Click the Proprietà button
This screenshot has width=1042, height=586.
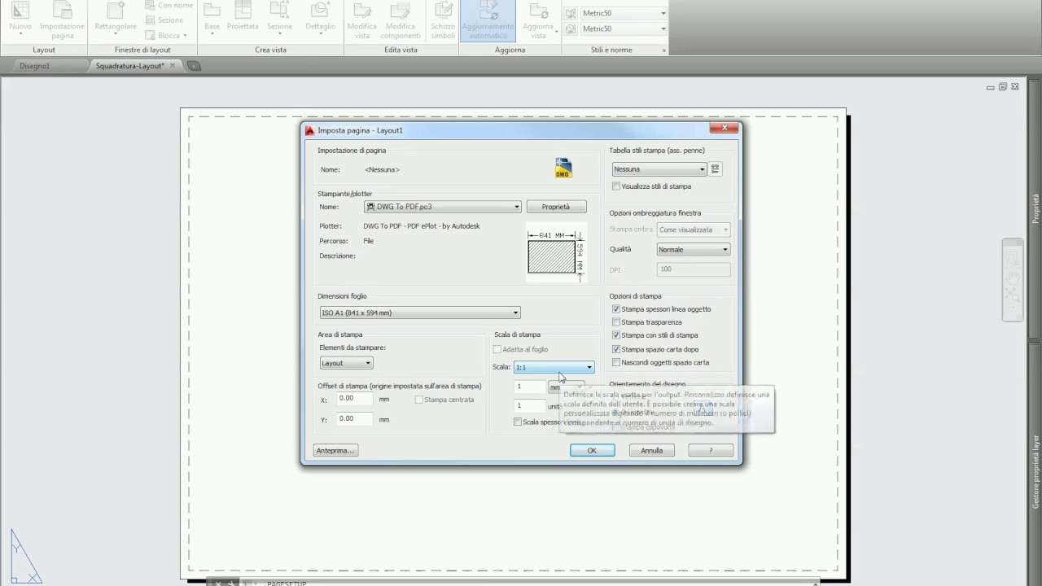coord(556,207)
